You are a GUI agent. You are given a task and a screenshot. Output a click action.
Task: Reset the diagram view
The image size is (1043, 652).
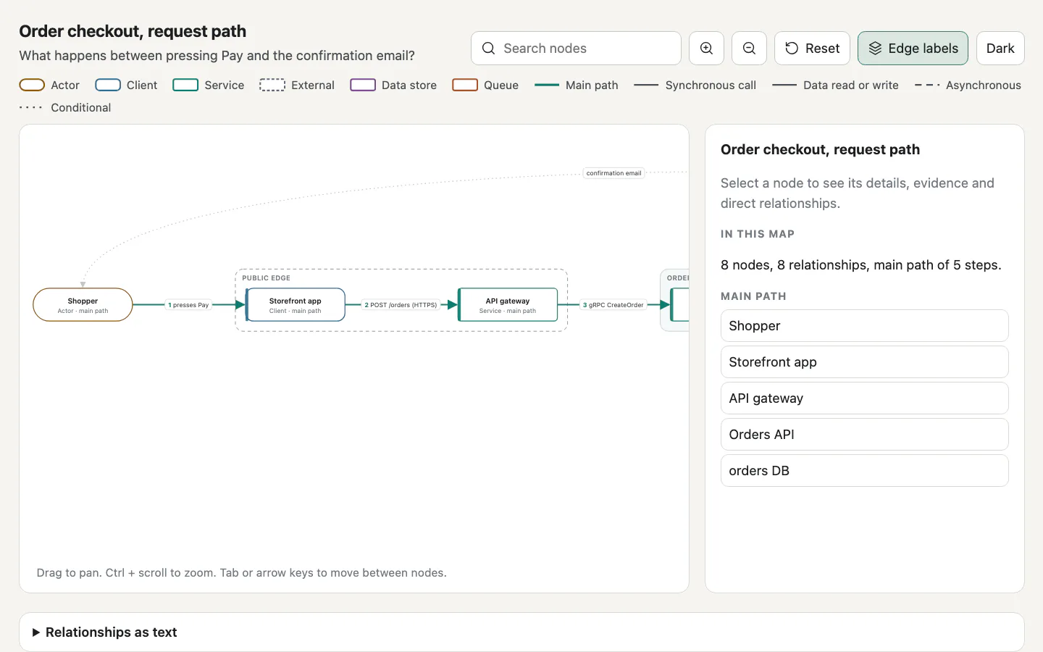(x=812, y=49)
